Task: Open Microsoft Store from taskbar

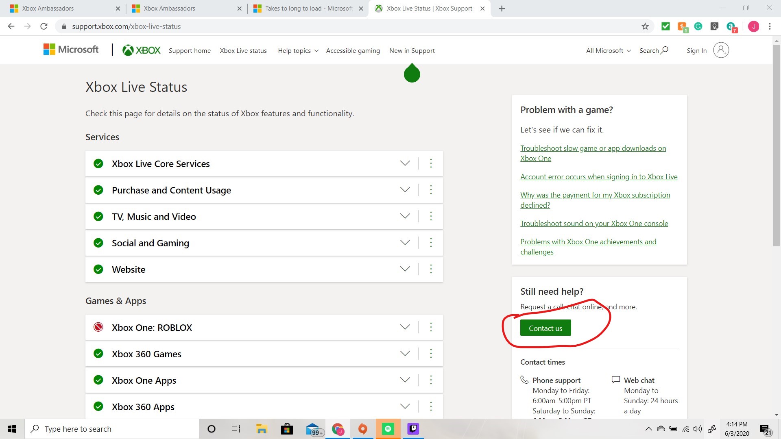Action: pyautogui.click(x=287, y=429)
